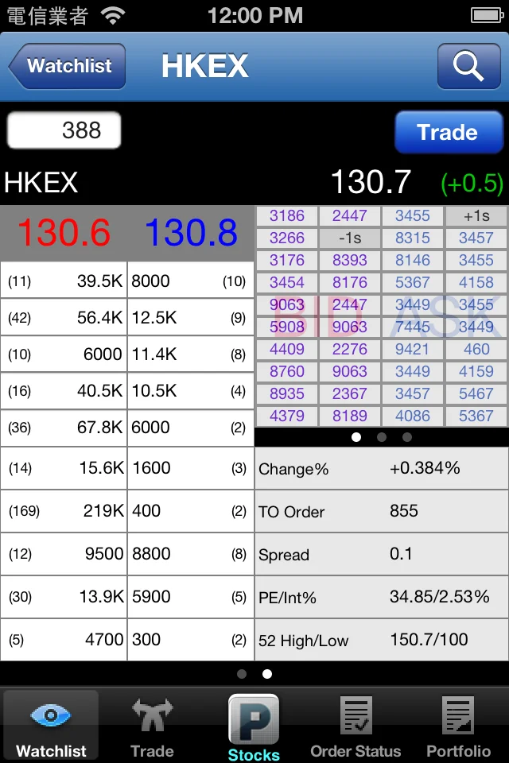509x763 pixels.
Task: Select first broker queue page dot
Action: point(356,437)
